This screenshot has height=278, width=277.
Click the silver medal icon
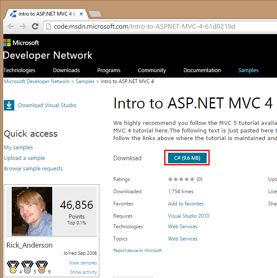coord(27,267)
